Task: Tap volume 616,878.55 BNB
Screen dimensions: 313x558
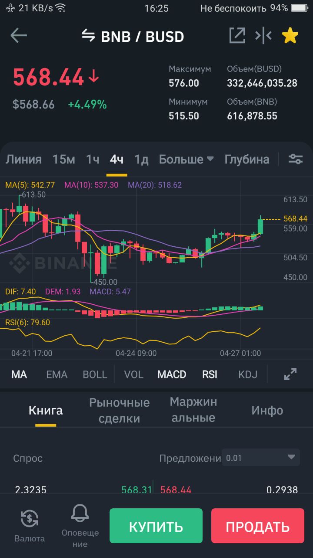Action: coord(252,116)
